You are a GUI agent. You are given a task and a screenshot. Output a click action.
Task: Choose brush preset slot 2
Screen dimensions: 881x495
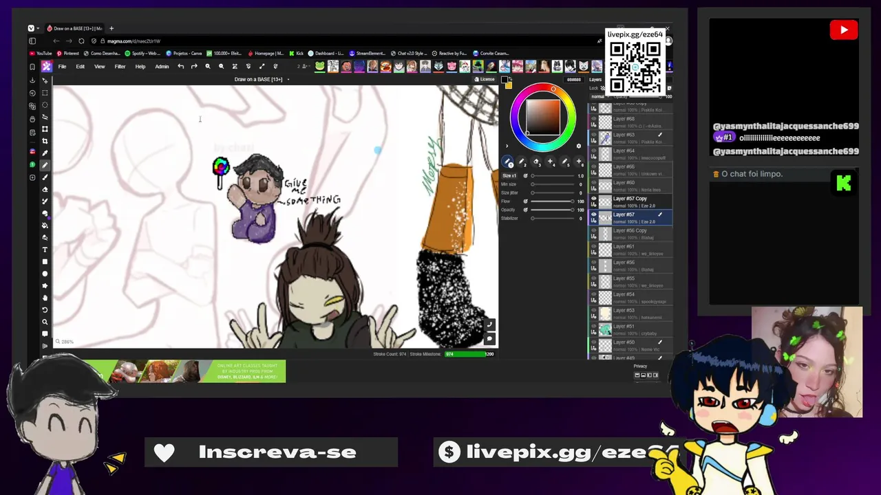click(x=522, y=162)
